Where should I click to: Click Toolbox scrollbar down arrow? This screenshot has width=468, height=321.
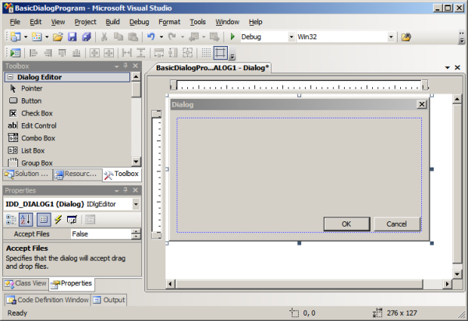click(x=136, y=162)
